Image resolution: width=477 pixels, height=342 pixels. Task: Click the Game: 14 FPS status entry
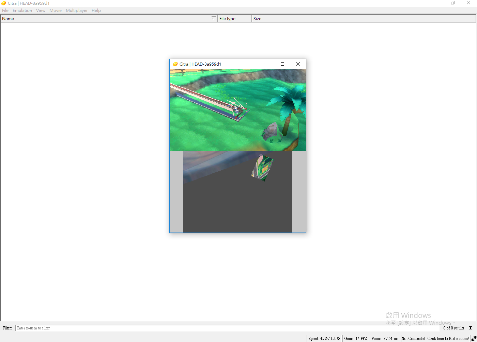355,338
